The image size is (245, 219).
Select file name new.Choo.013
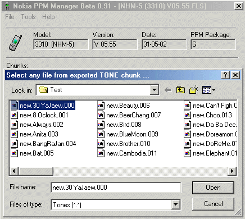click(x=212, y=115)
